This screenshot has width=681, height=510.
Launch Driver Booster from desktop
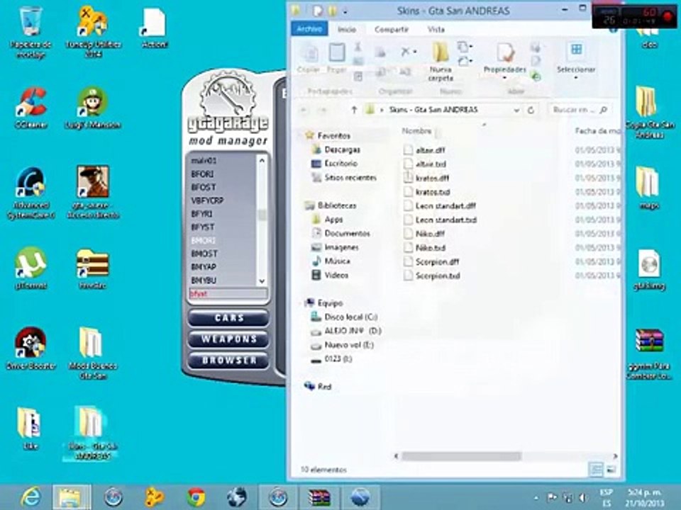click(x=31, y=348)
